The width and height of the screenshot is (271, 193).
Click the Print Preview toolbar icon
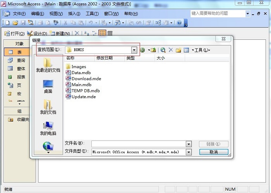pyautogui.click(x=48, y=23)
